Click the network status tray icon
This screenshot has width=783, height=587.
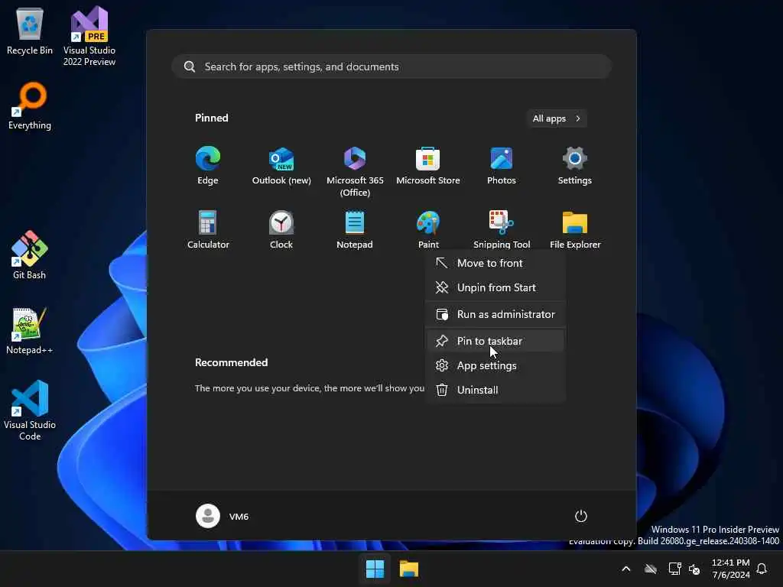point(674,569)
